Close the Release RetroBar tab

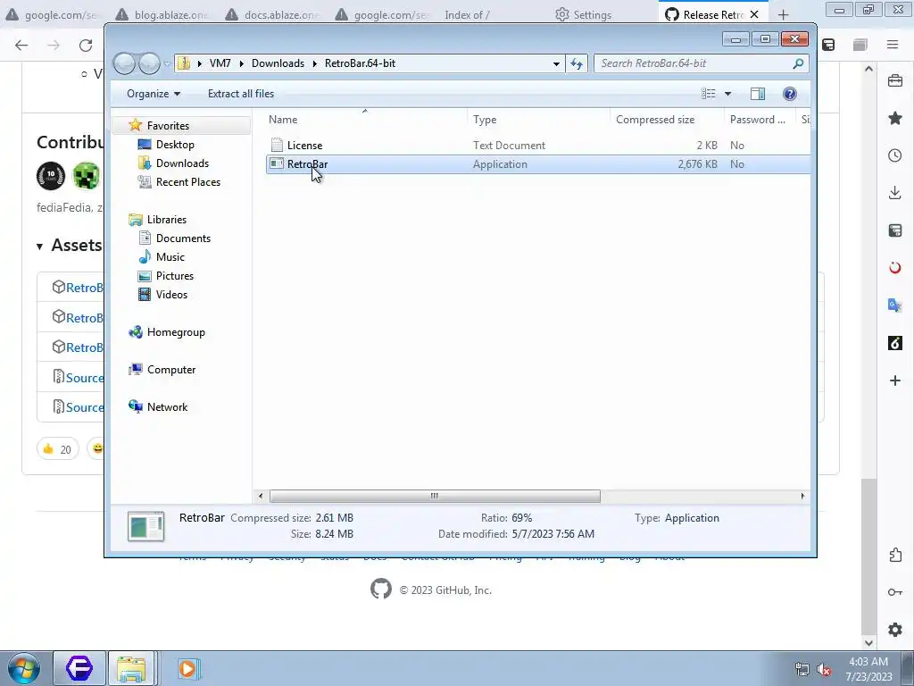(x=754, y=14)
